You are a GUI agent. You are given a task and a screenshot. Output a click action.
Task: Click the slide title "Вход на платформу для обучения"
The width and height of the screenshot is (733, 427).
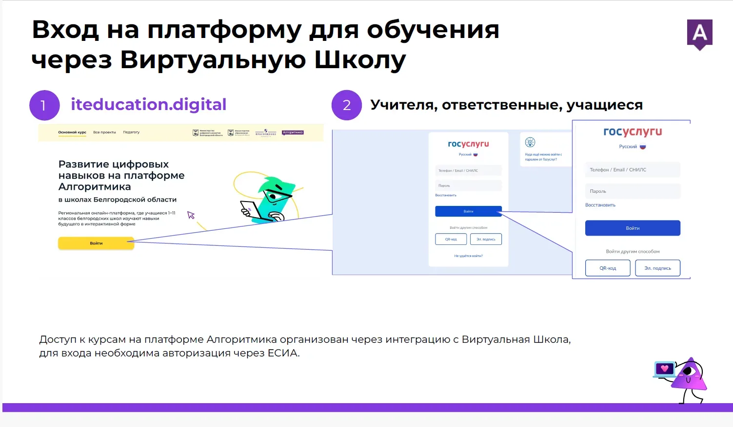[266, 29]
